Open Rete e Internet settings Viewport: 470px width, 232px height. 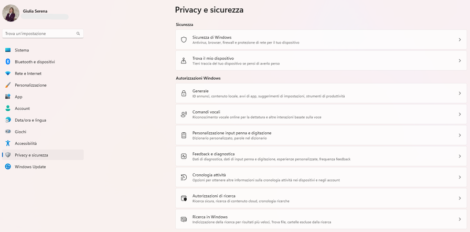pos(28,73)
